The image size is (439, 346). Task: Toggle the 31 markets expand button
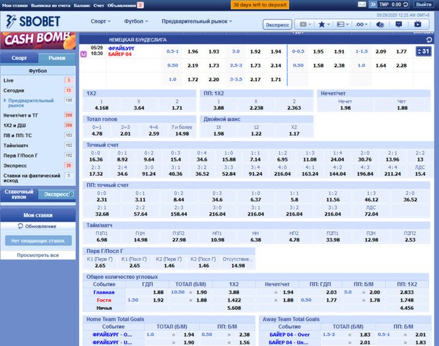423,51
